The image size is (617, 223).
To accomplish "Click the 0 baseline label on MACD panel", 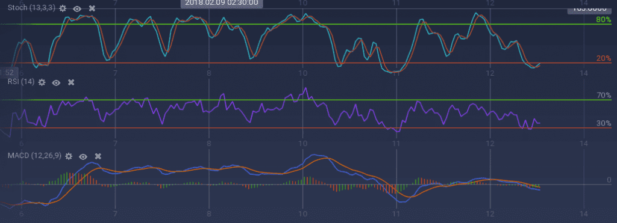I will click(x=609, y=179).
